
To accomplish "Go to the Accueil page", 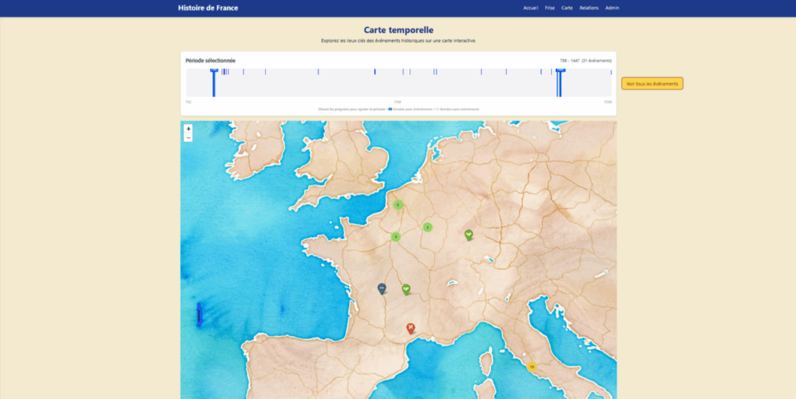I will click(x=530, y=8).
